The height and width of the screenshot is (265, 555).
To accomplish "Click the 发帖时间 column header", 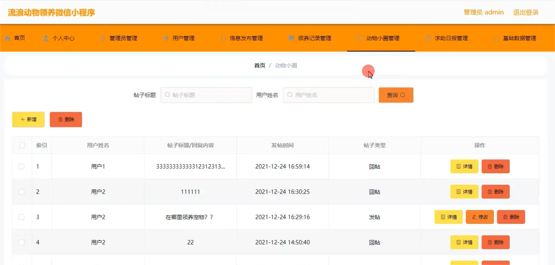I will [282, 145].
